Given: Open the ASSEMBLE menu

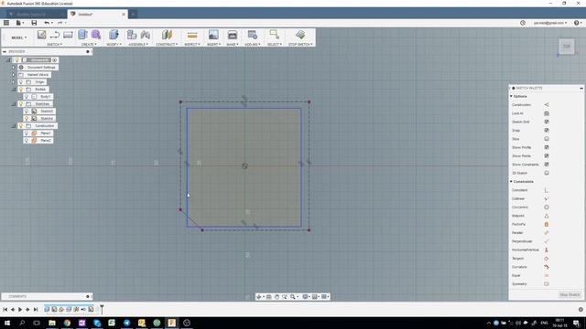Looking at the screenshot, I should click(x=138, y=45).
